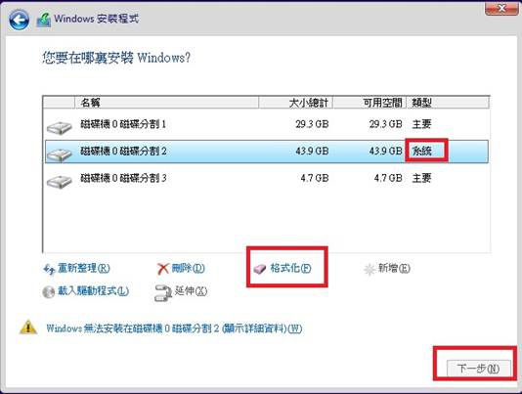The height and width of the screenshot is (394, 522).
Task: Click the 新增(E) link
Action: point(394,268)
